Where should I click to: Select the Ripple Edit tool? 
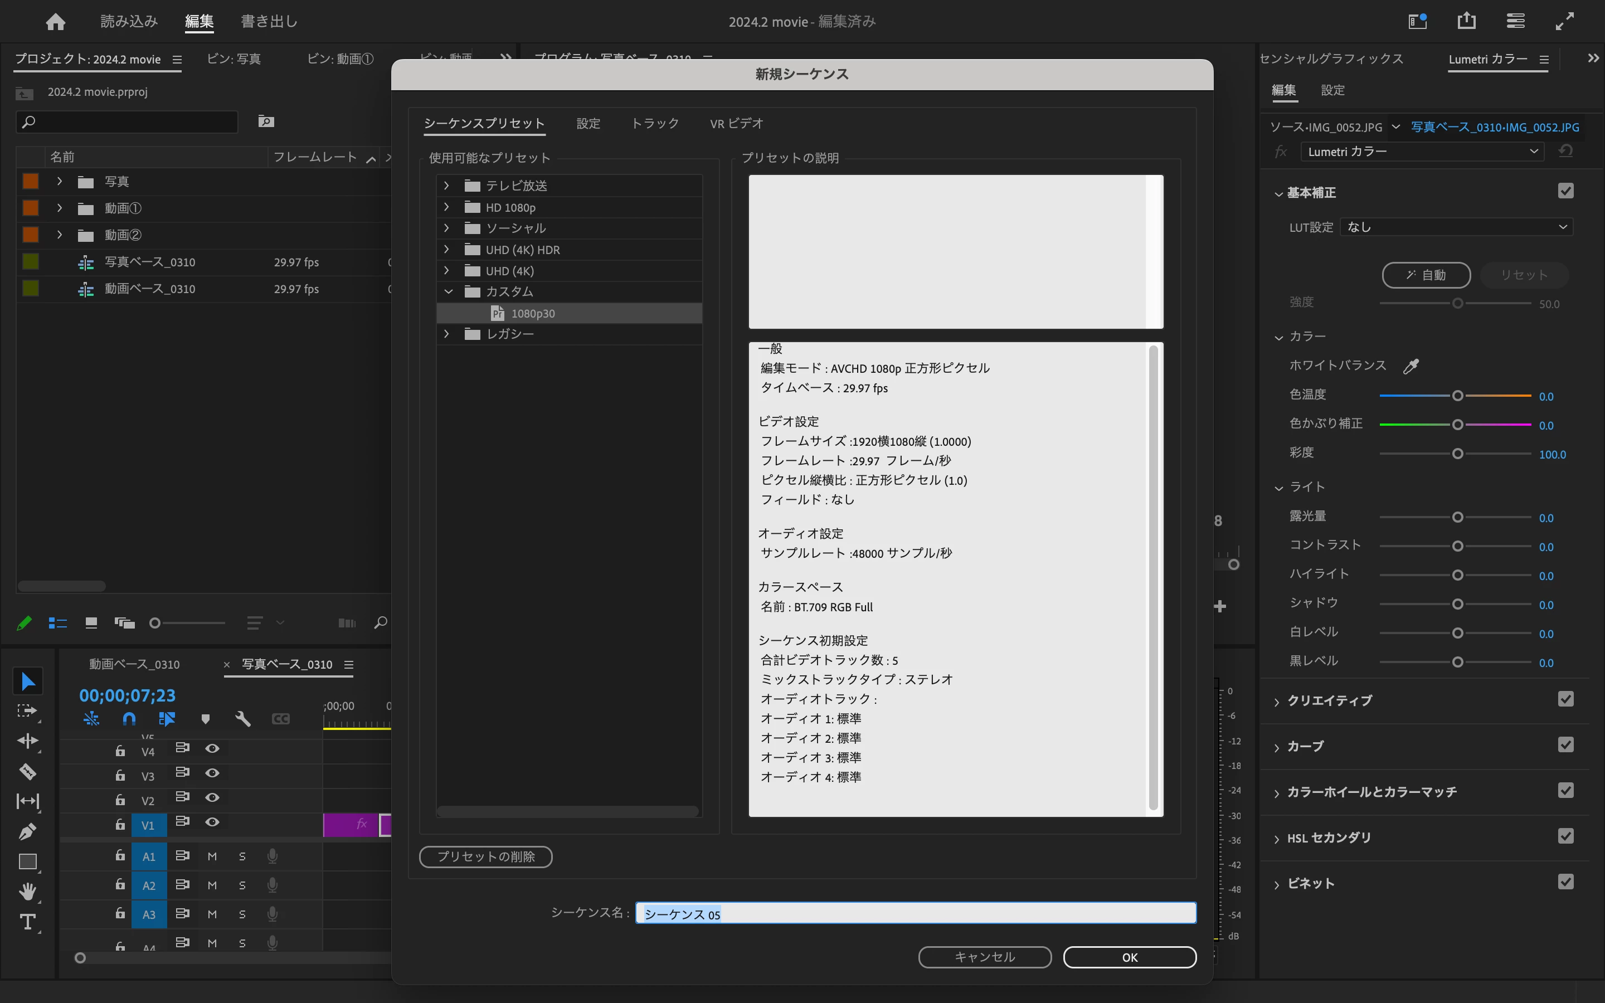[27, 741]
